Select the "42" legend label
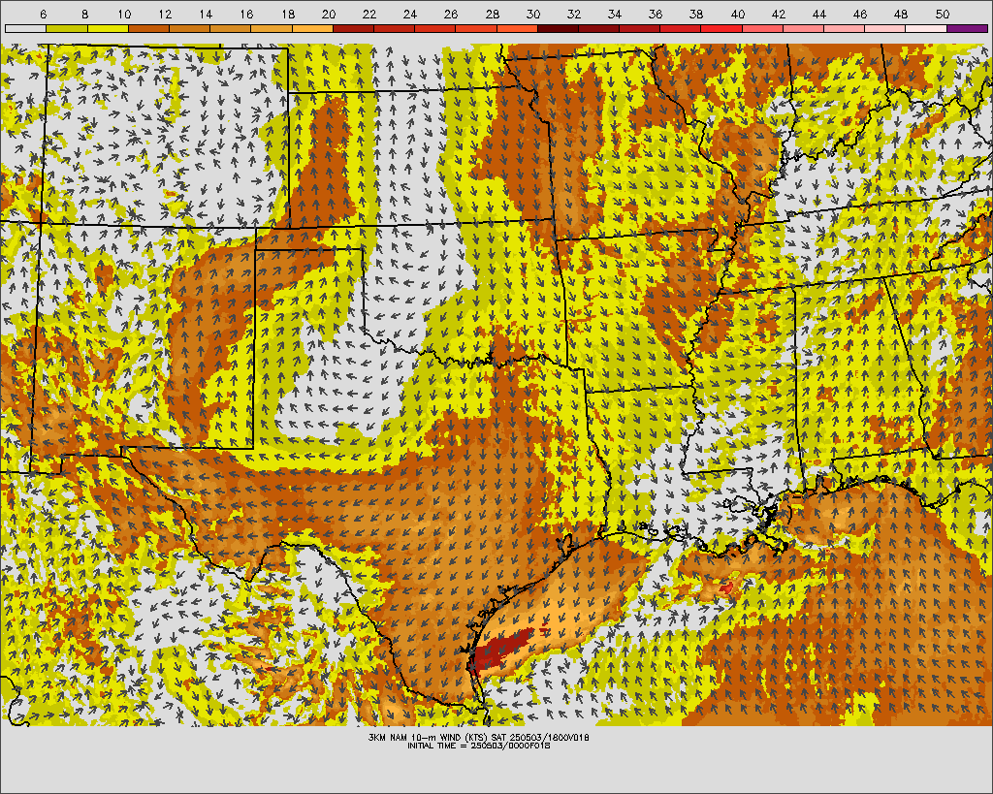 tap(779, 14)
